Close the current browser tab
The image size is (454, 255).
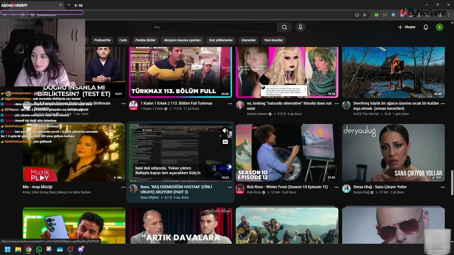(x=60, y=5)
